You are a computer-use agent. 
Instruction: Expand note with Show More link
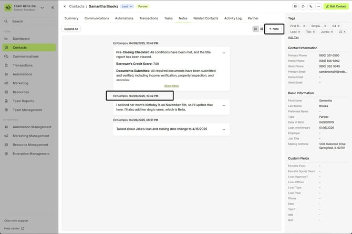tap(171, 86)
